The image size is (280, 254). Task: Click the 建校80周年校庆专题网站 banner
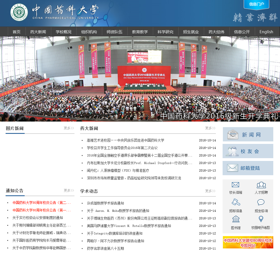pyautogui.click(x=248, y=242)
